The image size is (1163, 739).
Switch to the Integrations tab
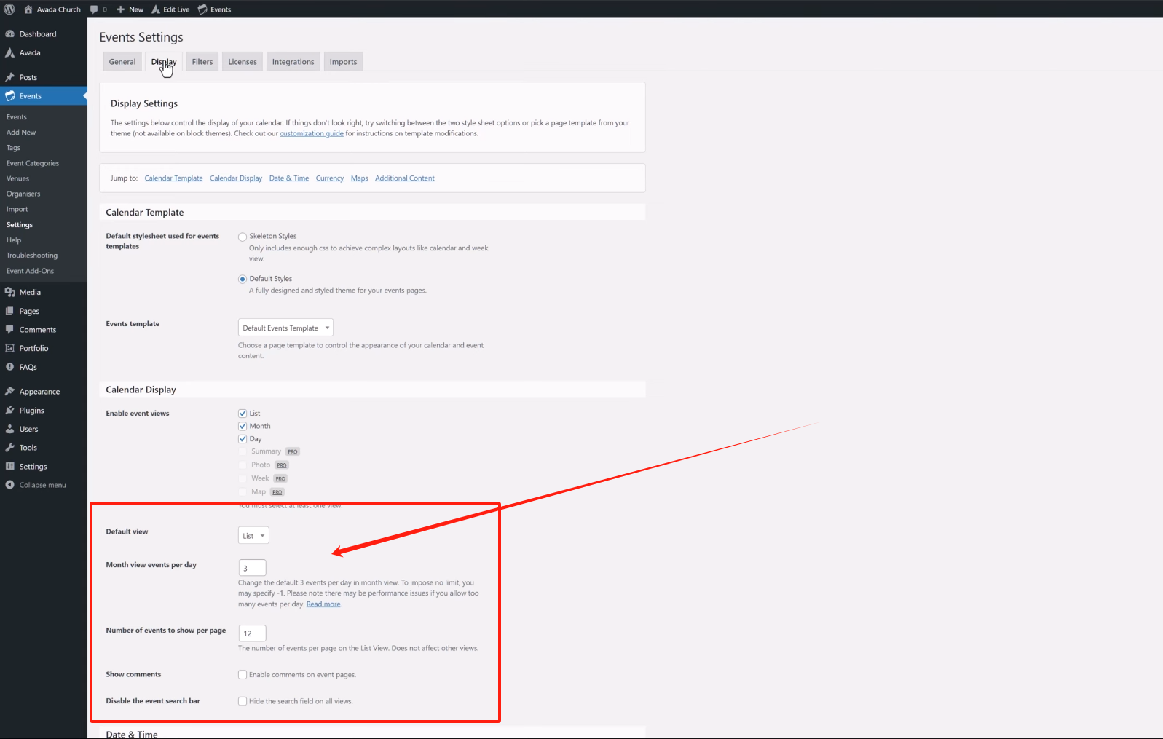(293, 62)
